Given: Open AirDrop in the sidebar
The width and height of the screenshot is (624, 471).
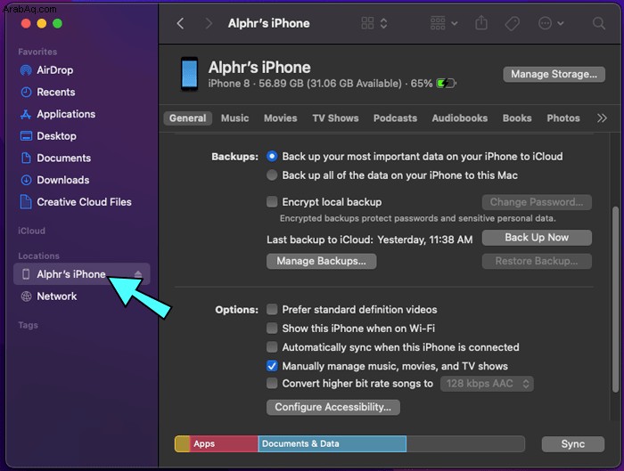Looking at the screenshot, I should pyautogui.click(x=54, y=70).
